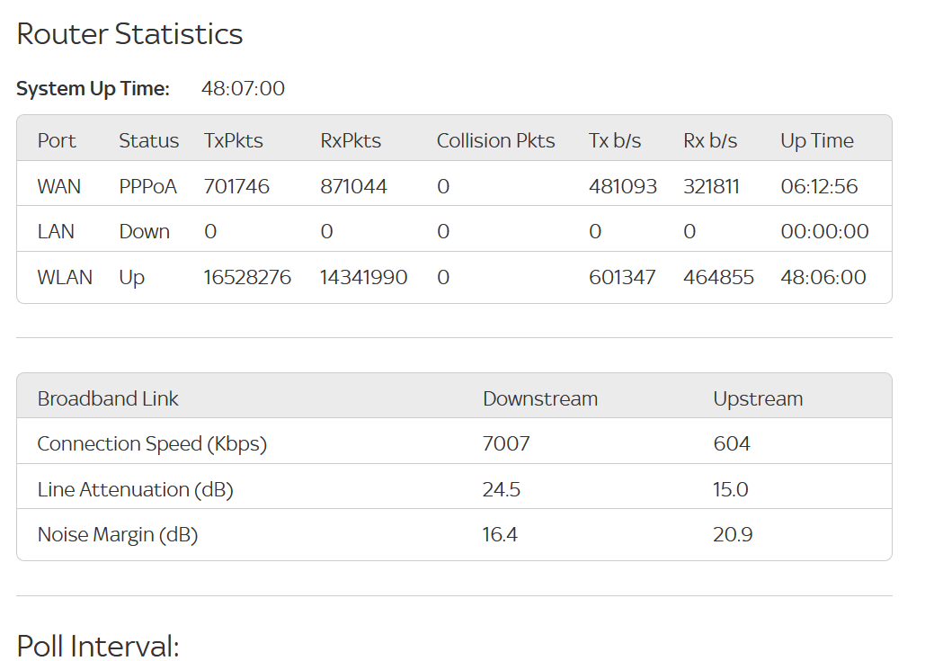This screenshot has width=934, height=661.
Task: Click the PPPoA status cell
Action: pos(147,186)
